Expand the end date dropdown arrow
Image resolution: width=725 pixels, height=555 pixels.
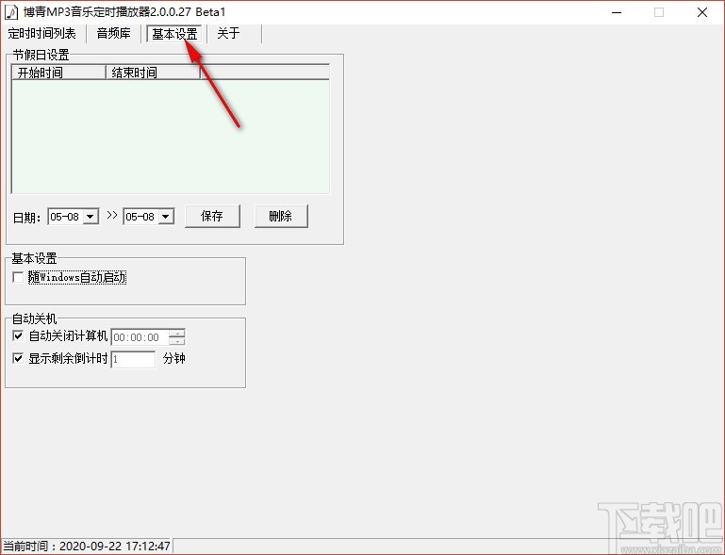[167, 217]
